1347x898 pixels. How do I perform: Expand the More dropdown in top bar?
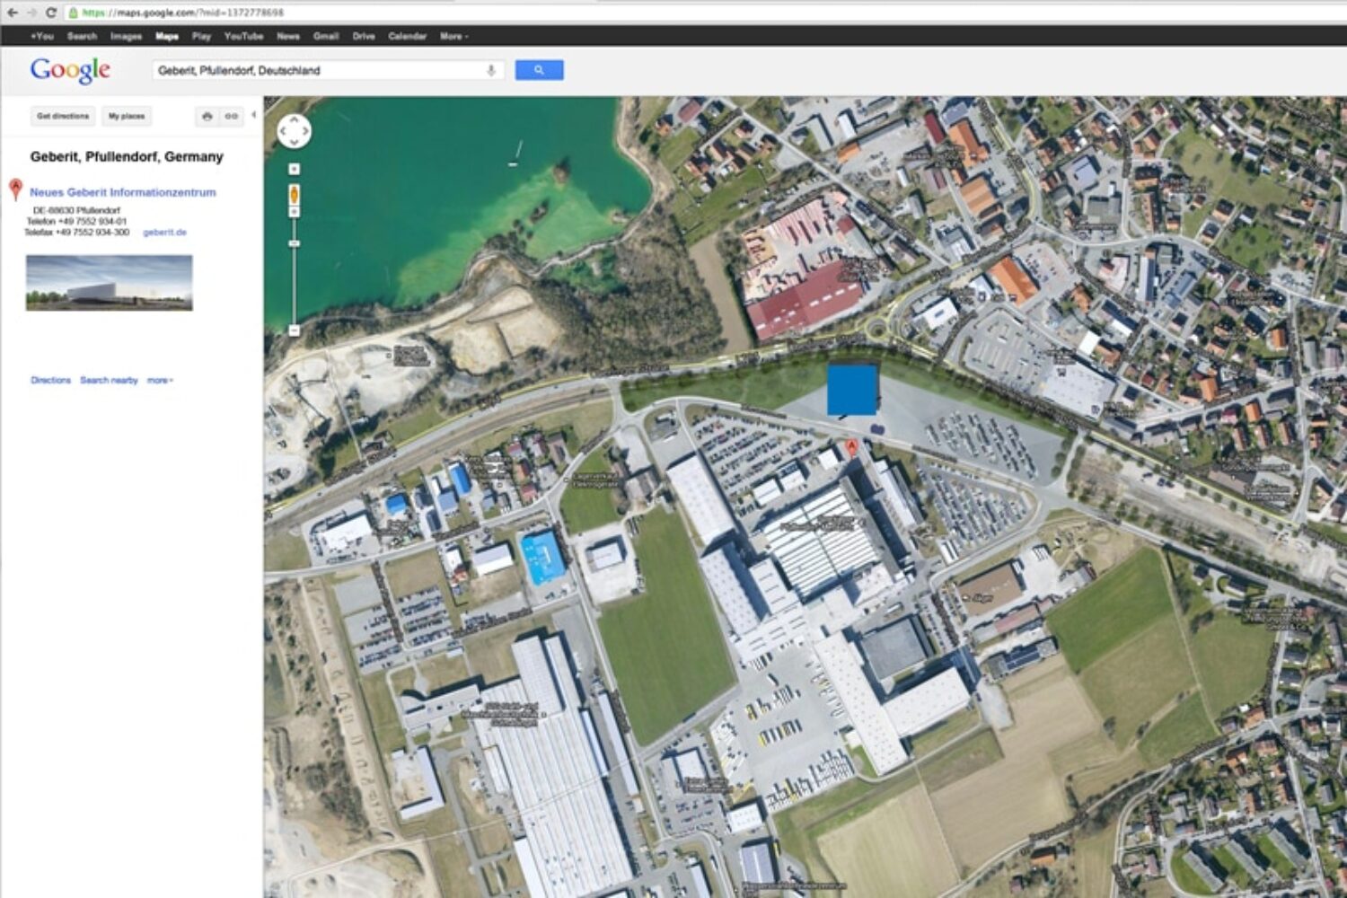(453, 36)
